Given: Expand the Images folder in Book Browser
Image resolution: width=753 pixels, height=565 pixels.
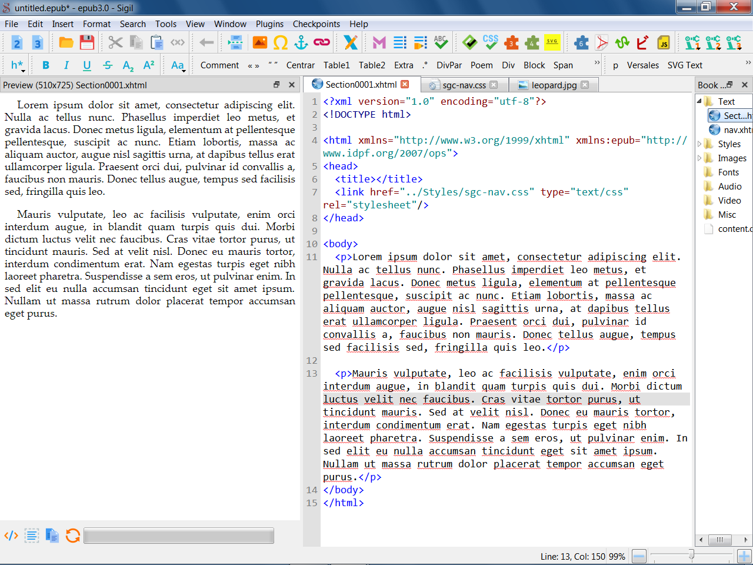Looking at the screenshot, I should [700, 158].
